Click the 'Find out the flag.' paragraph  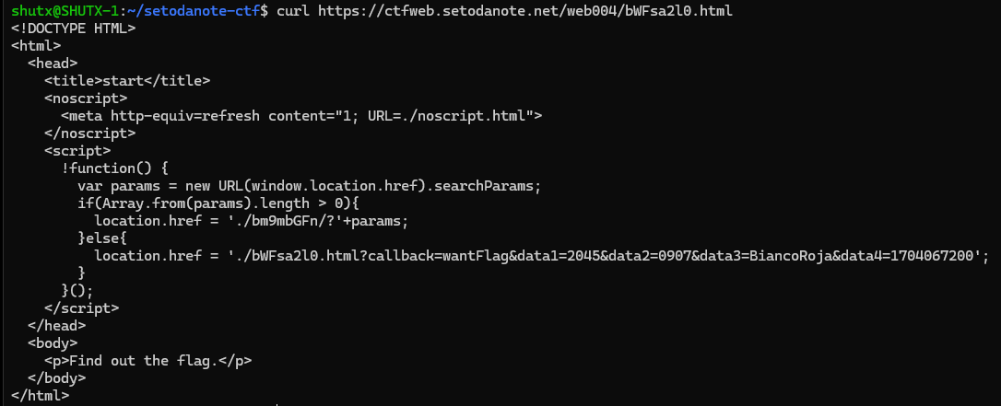[147, 361]
